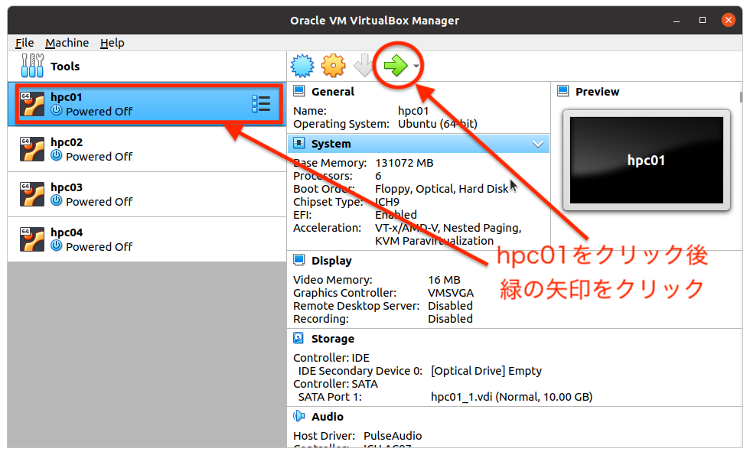Open hpc01 machine tools menu icon
The image size is (750, 455).
click(x=261, y=104)
